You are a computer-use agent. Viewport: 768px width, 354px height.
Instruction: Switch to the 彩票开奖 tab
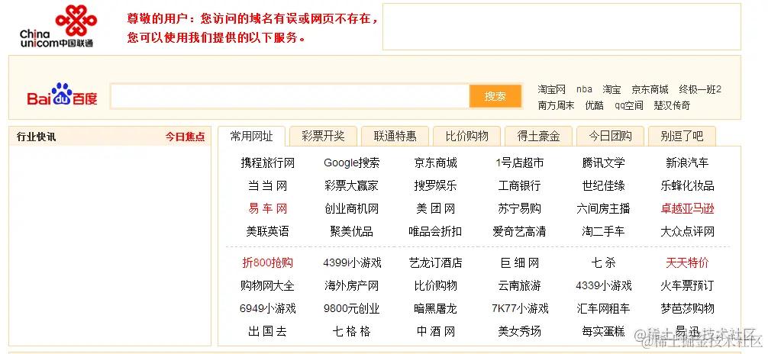pyautogui.click(x=323, y=136)
